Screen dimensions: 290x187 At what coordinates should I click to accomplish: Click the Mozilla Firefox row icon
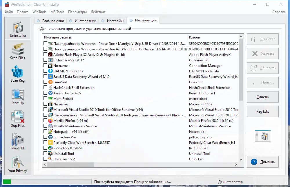[x=50, y=120]
